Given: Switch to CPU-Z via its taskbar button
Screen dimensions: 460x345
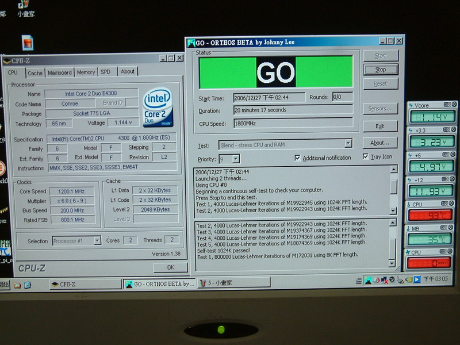Looking at the screenshot, I should [x=85, y=284].
